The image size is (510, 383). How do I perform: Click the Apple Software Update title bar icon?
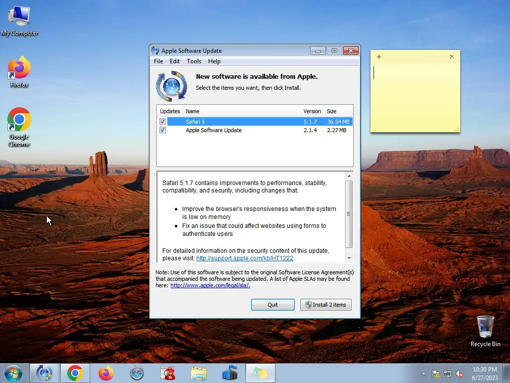click(x=155, y=50)
